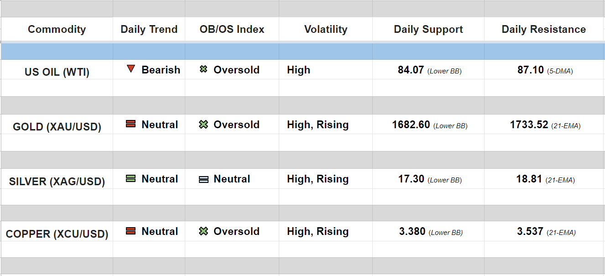Select the Daily Support column header

pyautogui.click(x=428, y=29)
